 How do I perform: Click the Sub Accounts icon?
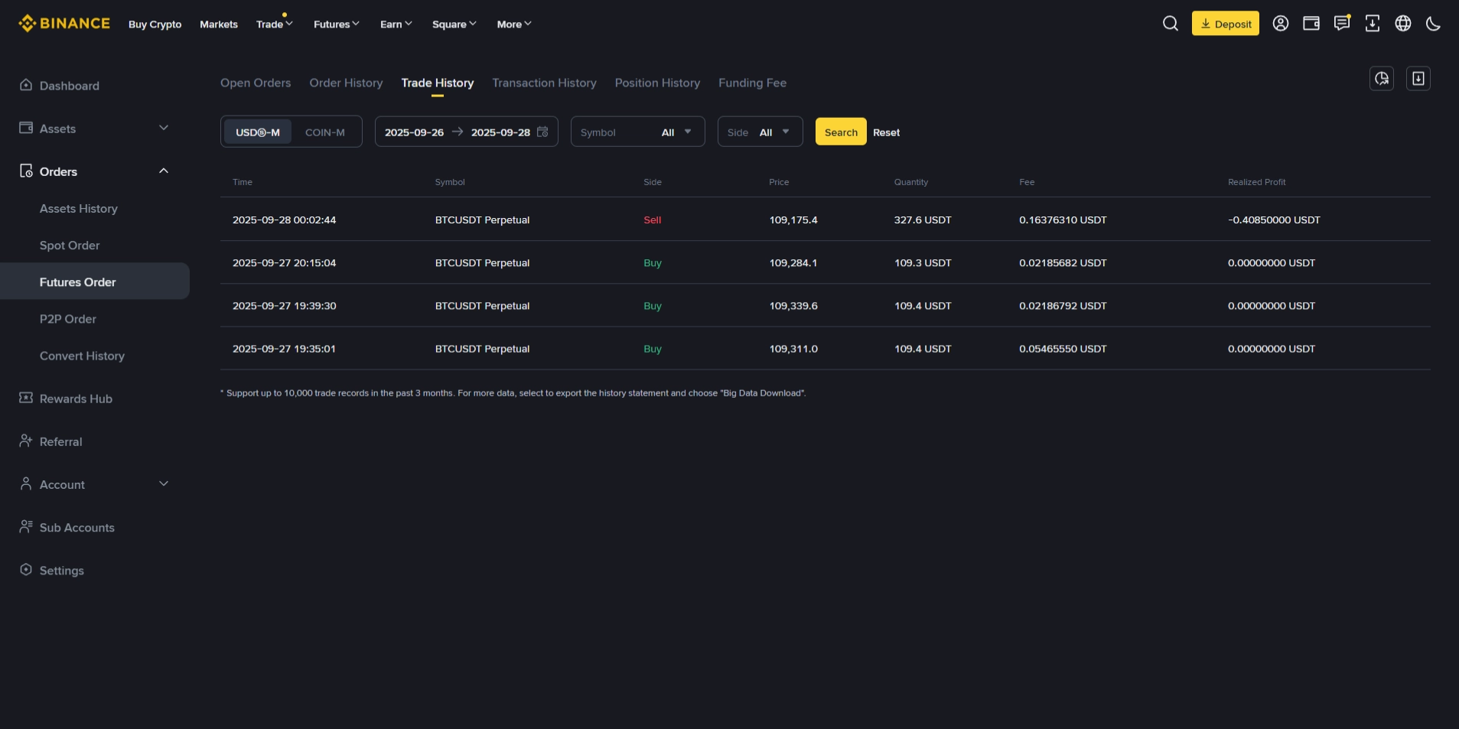coord(26,526)
